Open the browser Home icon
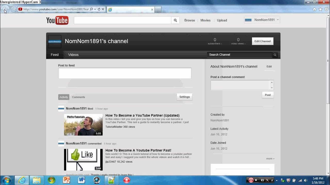Image resolution: width=330 pixels, height=185 pixels. pos(314,9)
